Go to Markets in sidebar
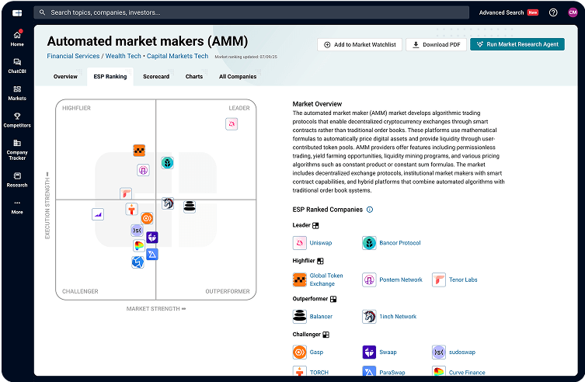 coord(17,92)
